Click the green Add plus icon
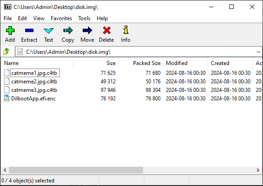Image resolution: width=263 pixels, height=186 pixels. (x=10, y=30)
